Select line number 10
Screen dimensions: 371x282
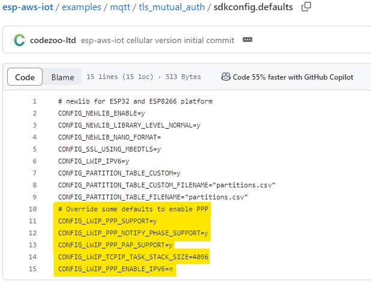[x=32, y=209]
